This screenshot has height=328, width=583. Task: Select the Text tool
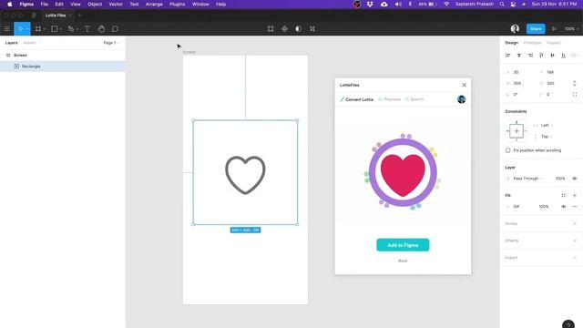(x=87, y=28)
